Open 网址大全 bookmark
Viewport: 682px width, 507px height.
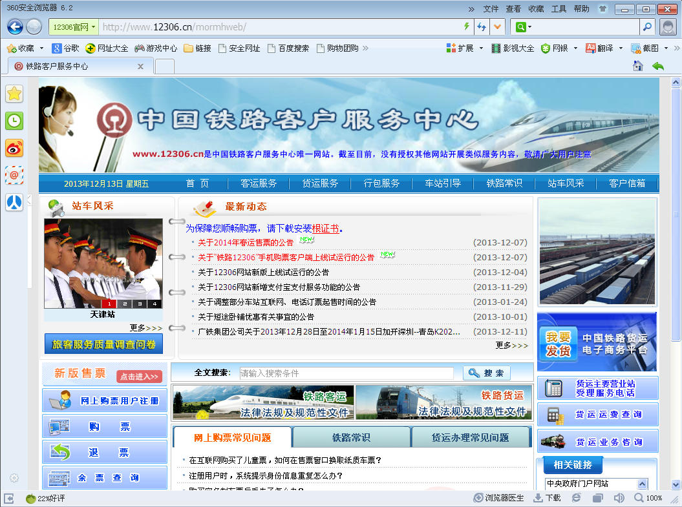point(107,48)
